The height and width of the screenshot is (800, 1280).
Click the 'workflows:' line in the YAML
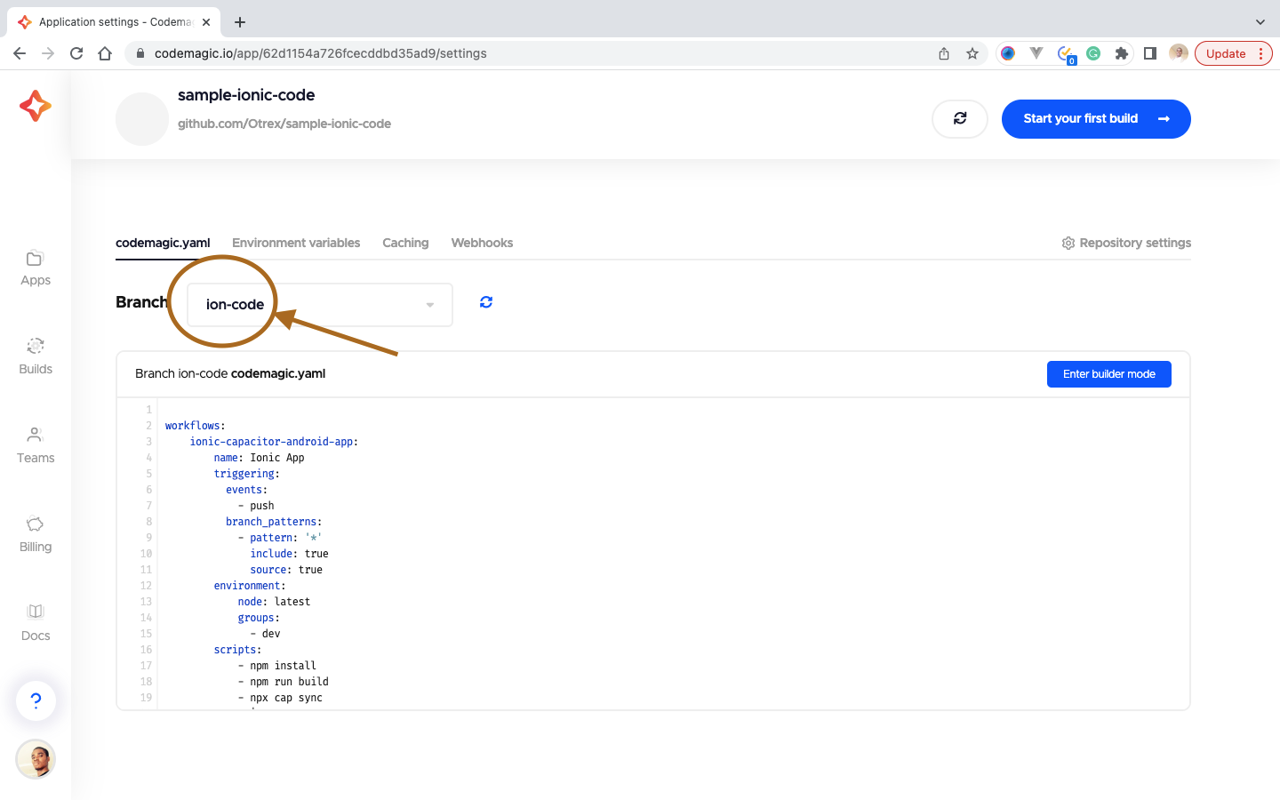click(x=196, y=426)
